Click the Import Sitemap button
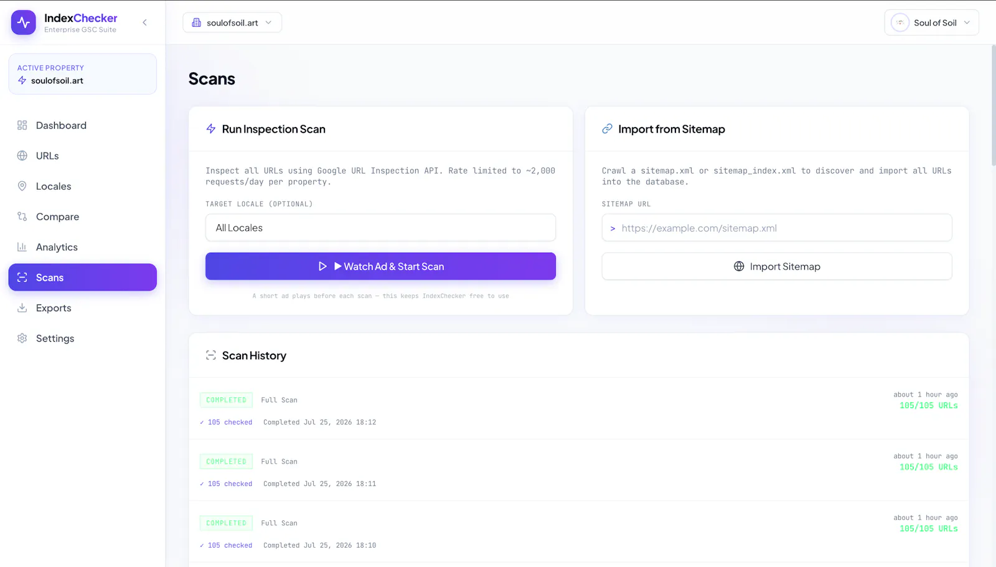The image size is (996, 567). pyautogui.click(x=776, y=266)
